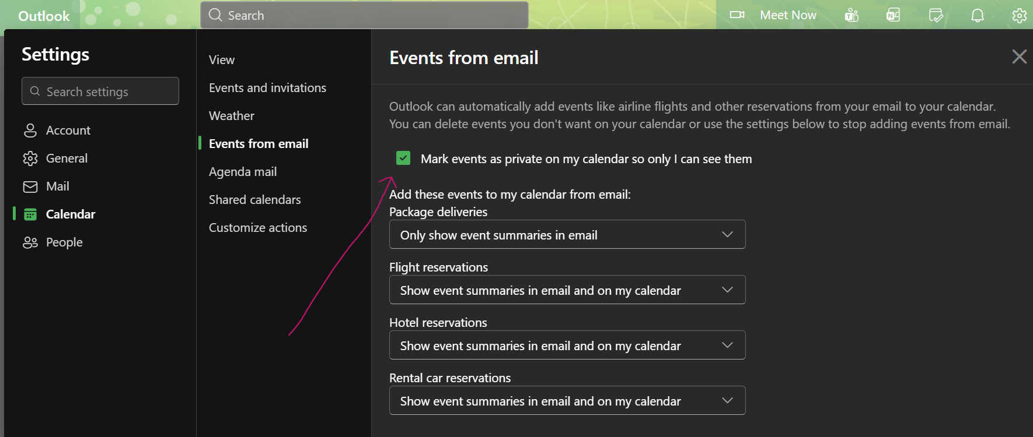Open the OneNote feed icon

[893, 15]
